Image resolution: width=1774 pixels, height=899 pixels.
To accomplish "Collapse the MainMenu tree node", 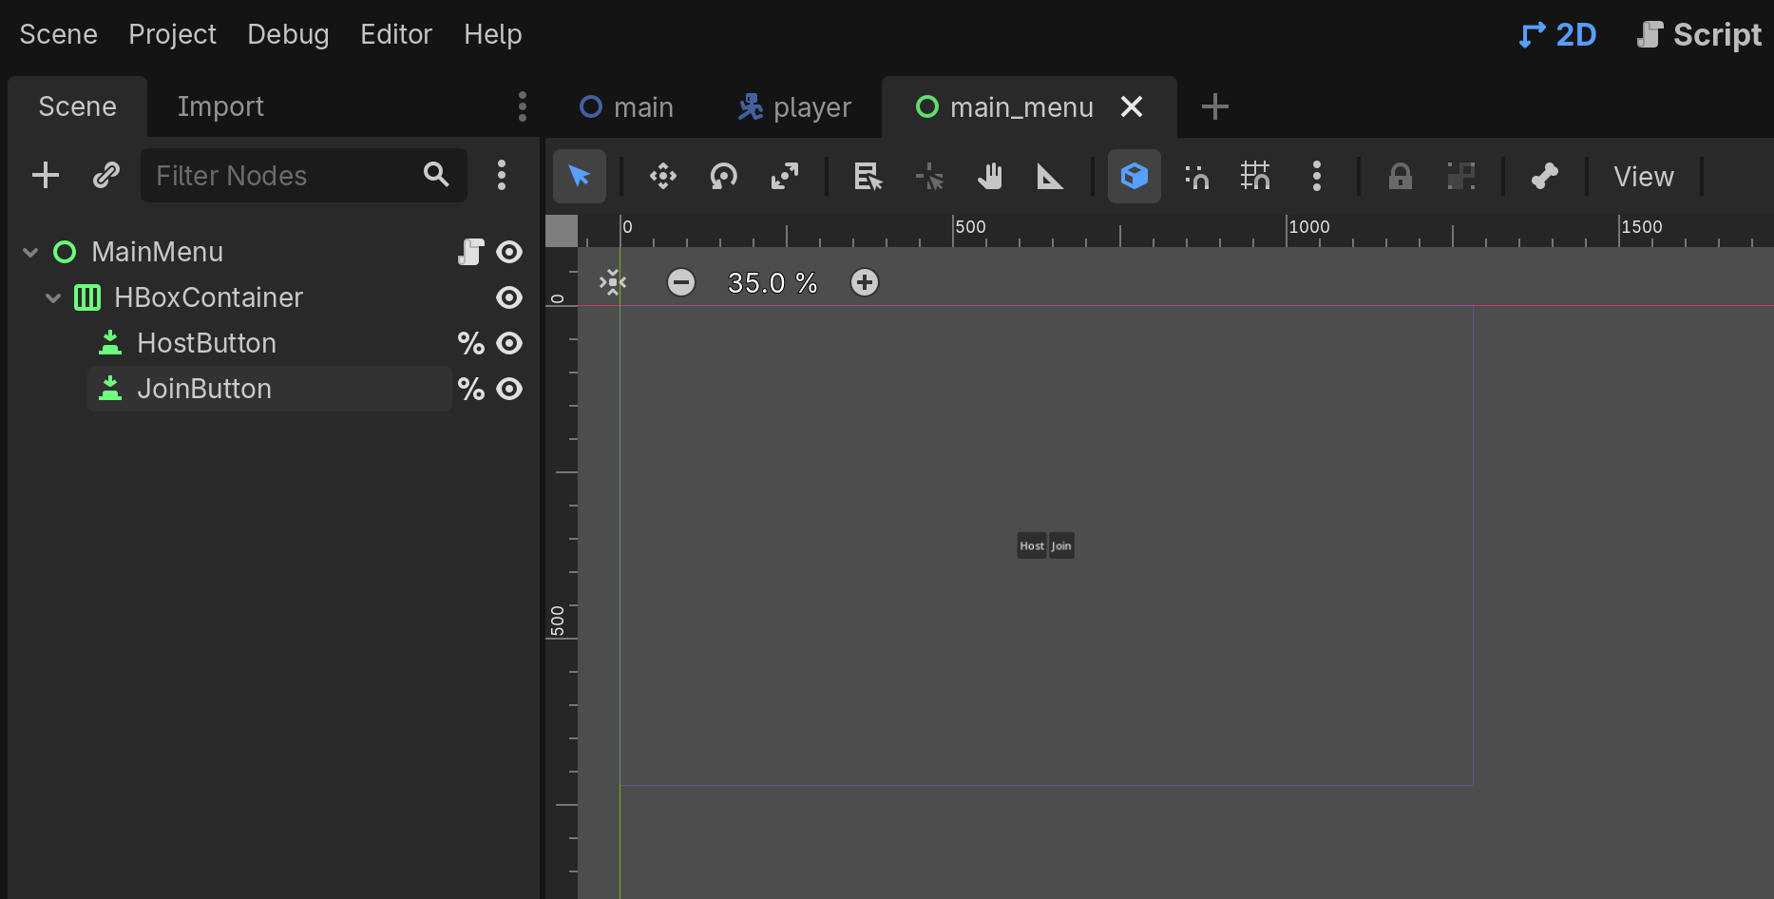I will [30, 252].
